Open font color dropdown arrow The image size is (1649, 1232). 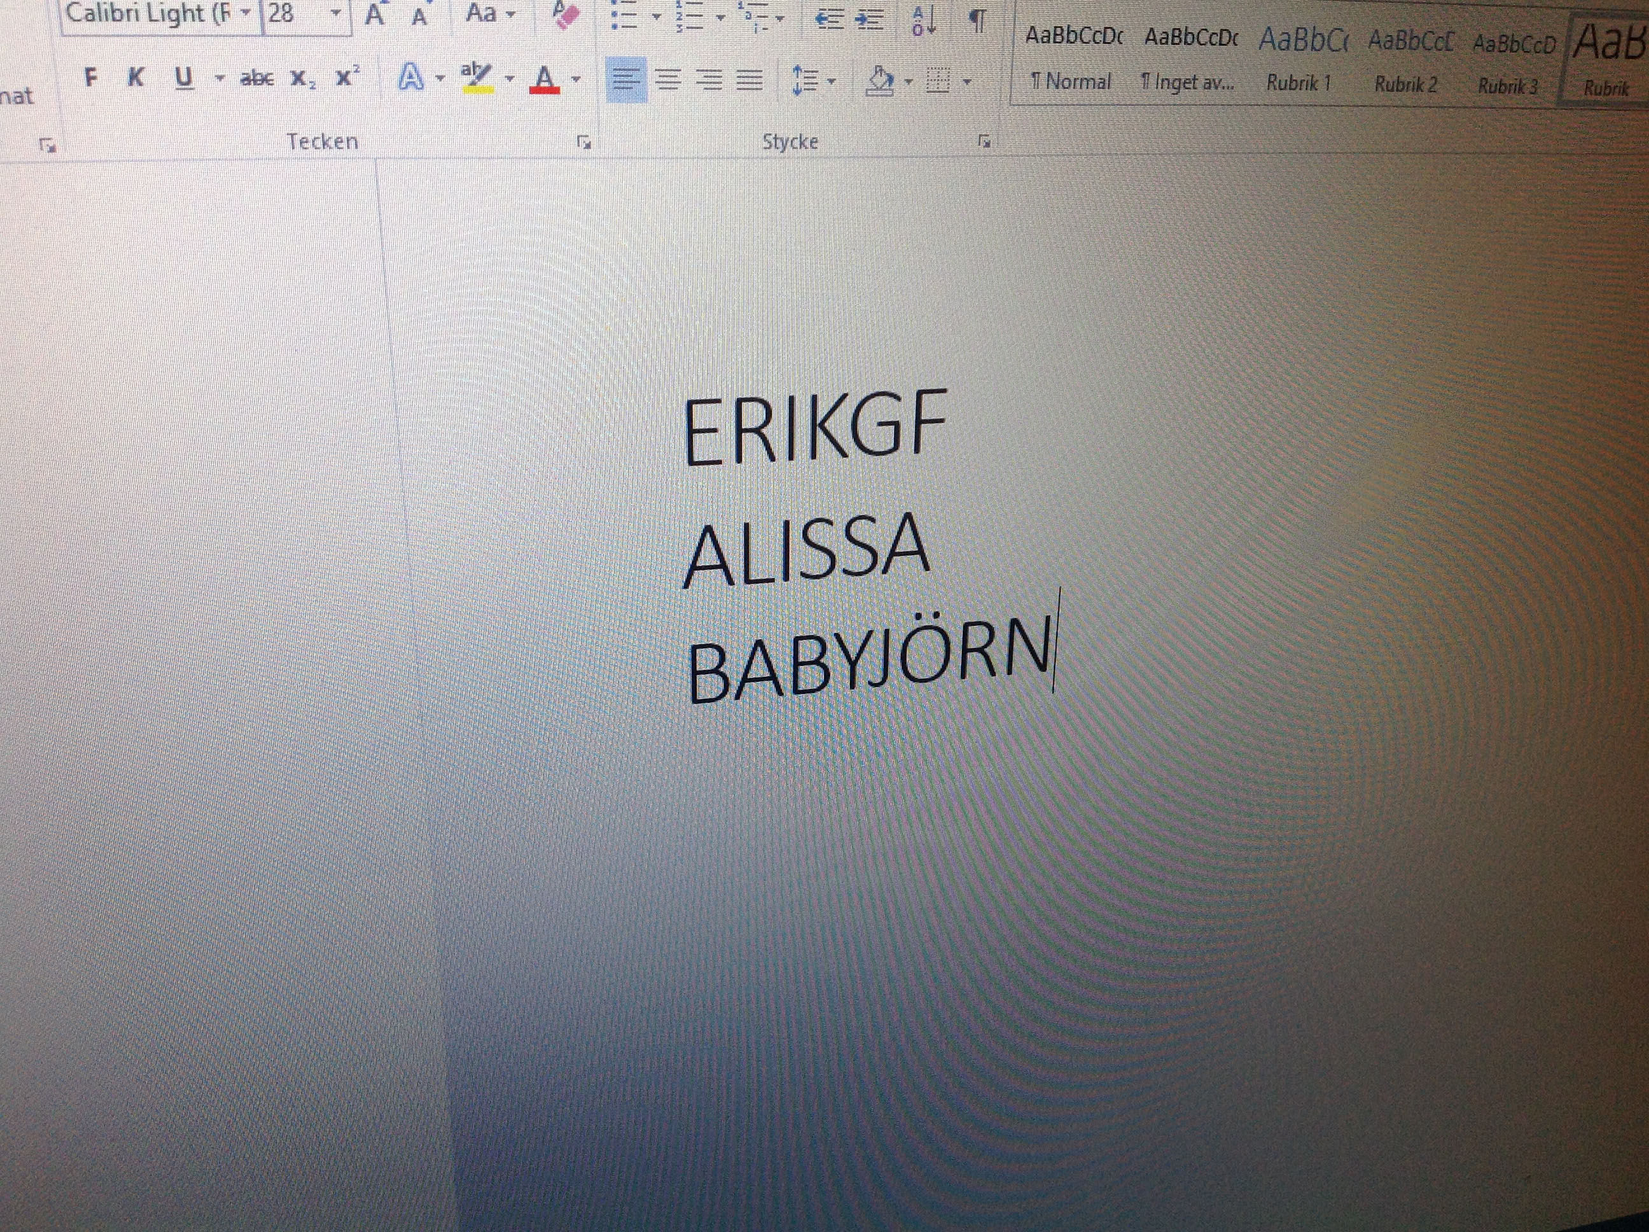point(576,79)
